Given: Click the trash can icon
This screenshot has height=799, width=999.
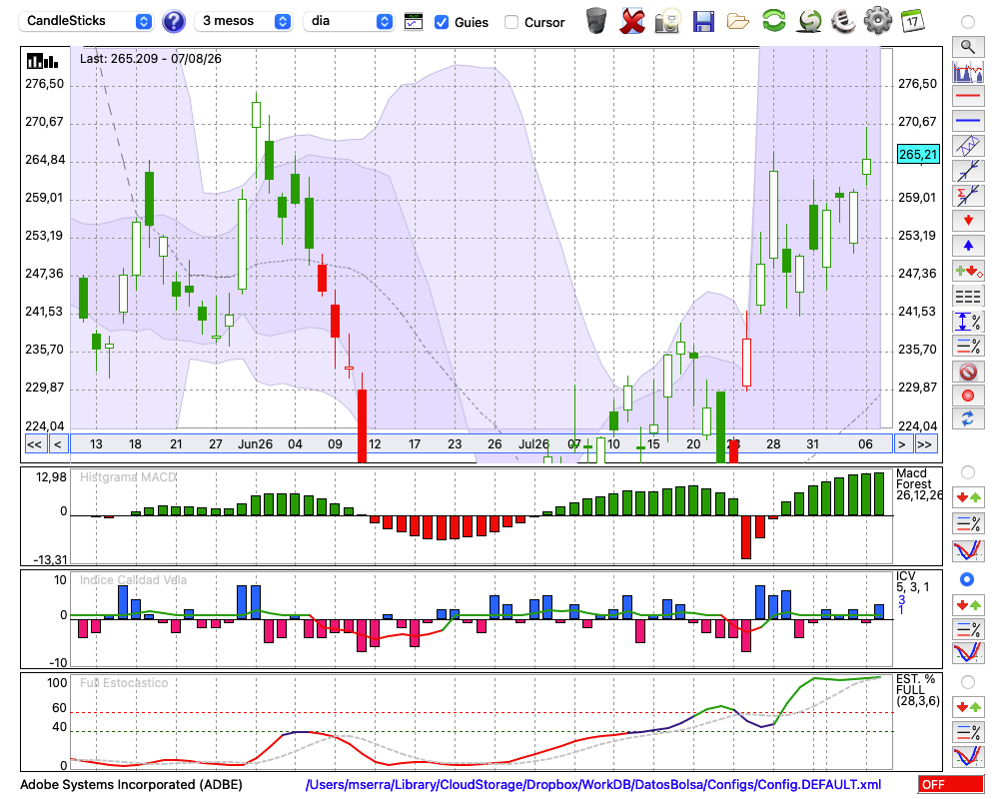Looking at the screenshot, I should (x=596, y=21).
